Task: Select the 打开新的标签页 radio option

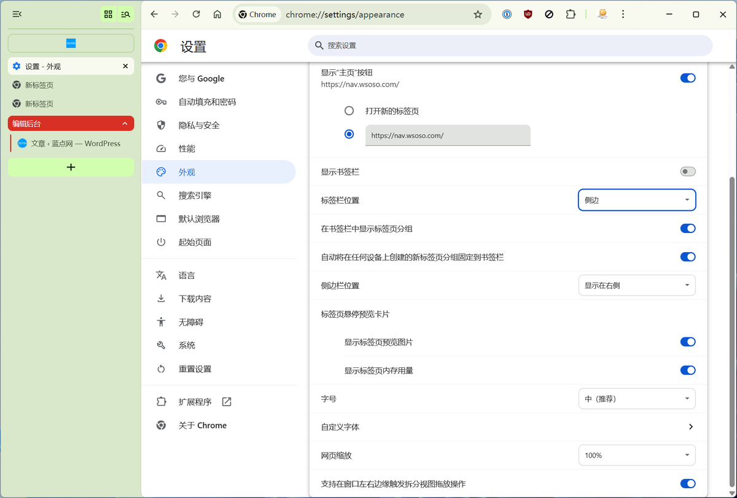Action: point(349,110)
